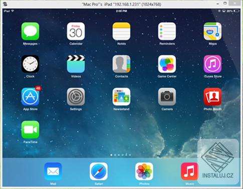
Task: Open the iTunes Store app
Action: point(212,64)
